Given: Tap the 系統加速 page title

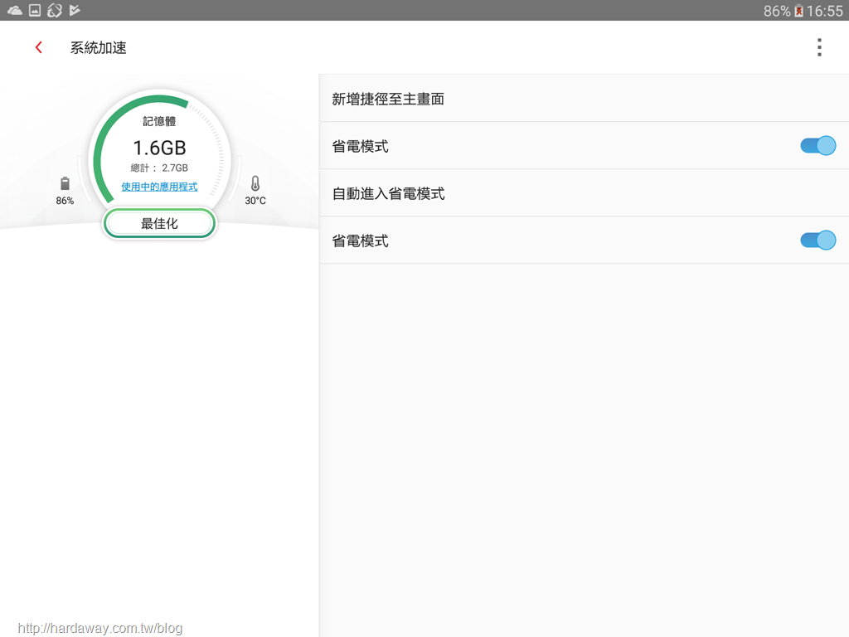Looking at the screenshot, I should coord(98,47).
